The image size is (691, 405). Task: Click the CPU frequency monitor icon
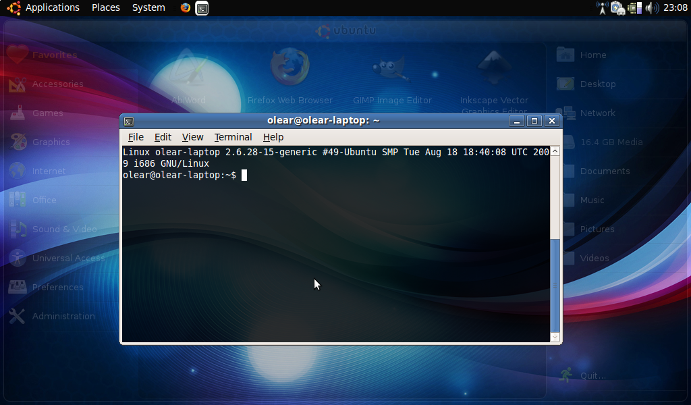634,8
